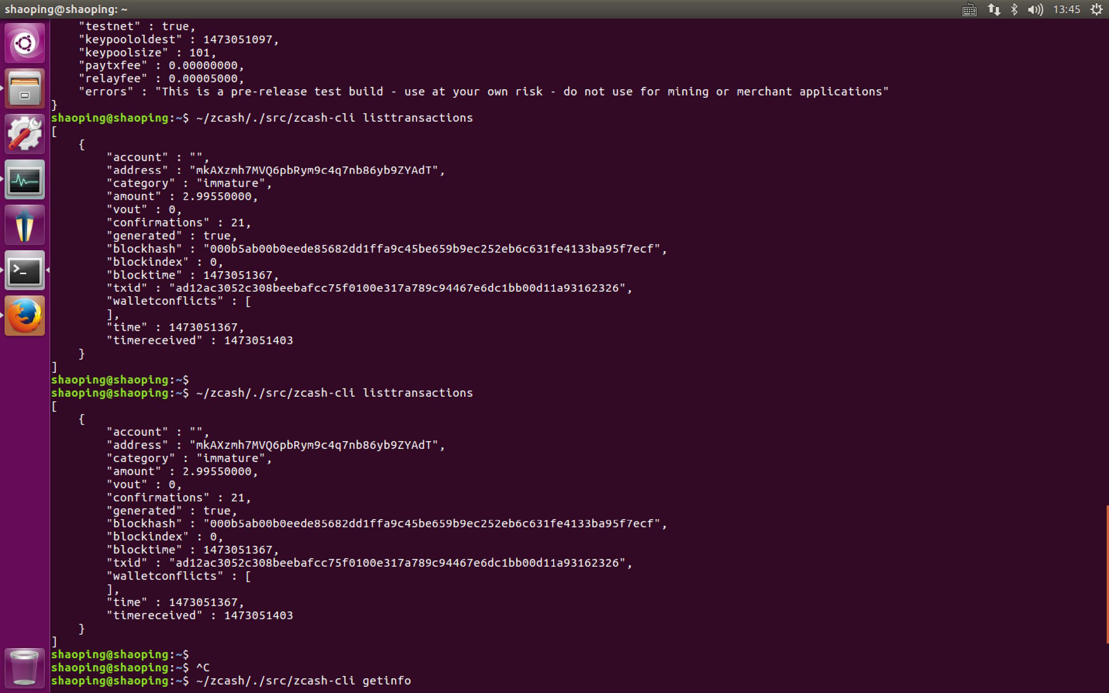Expand the network connections indicator menu
Viewport: 1109px width, 693px height.
point(994,10)
